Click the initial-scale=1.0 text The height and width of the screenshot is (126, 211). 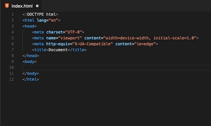pos(174,38)
